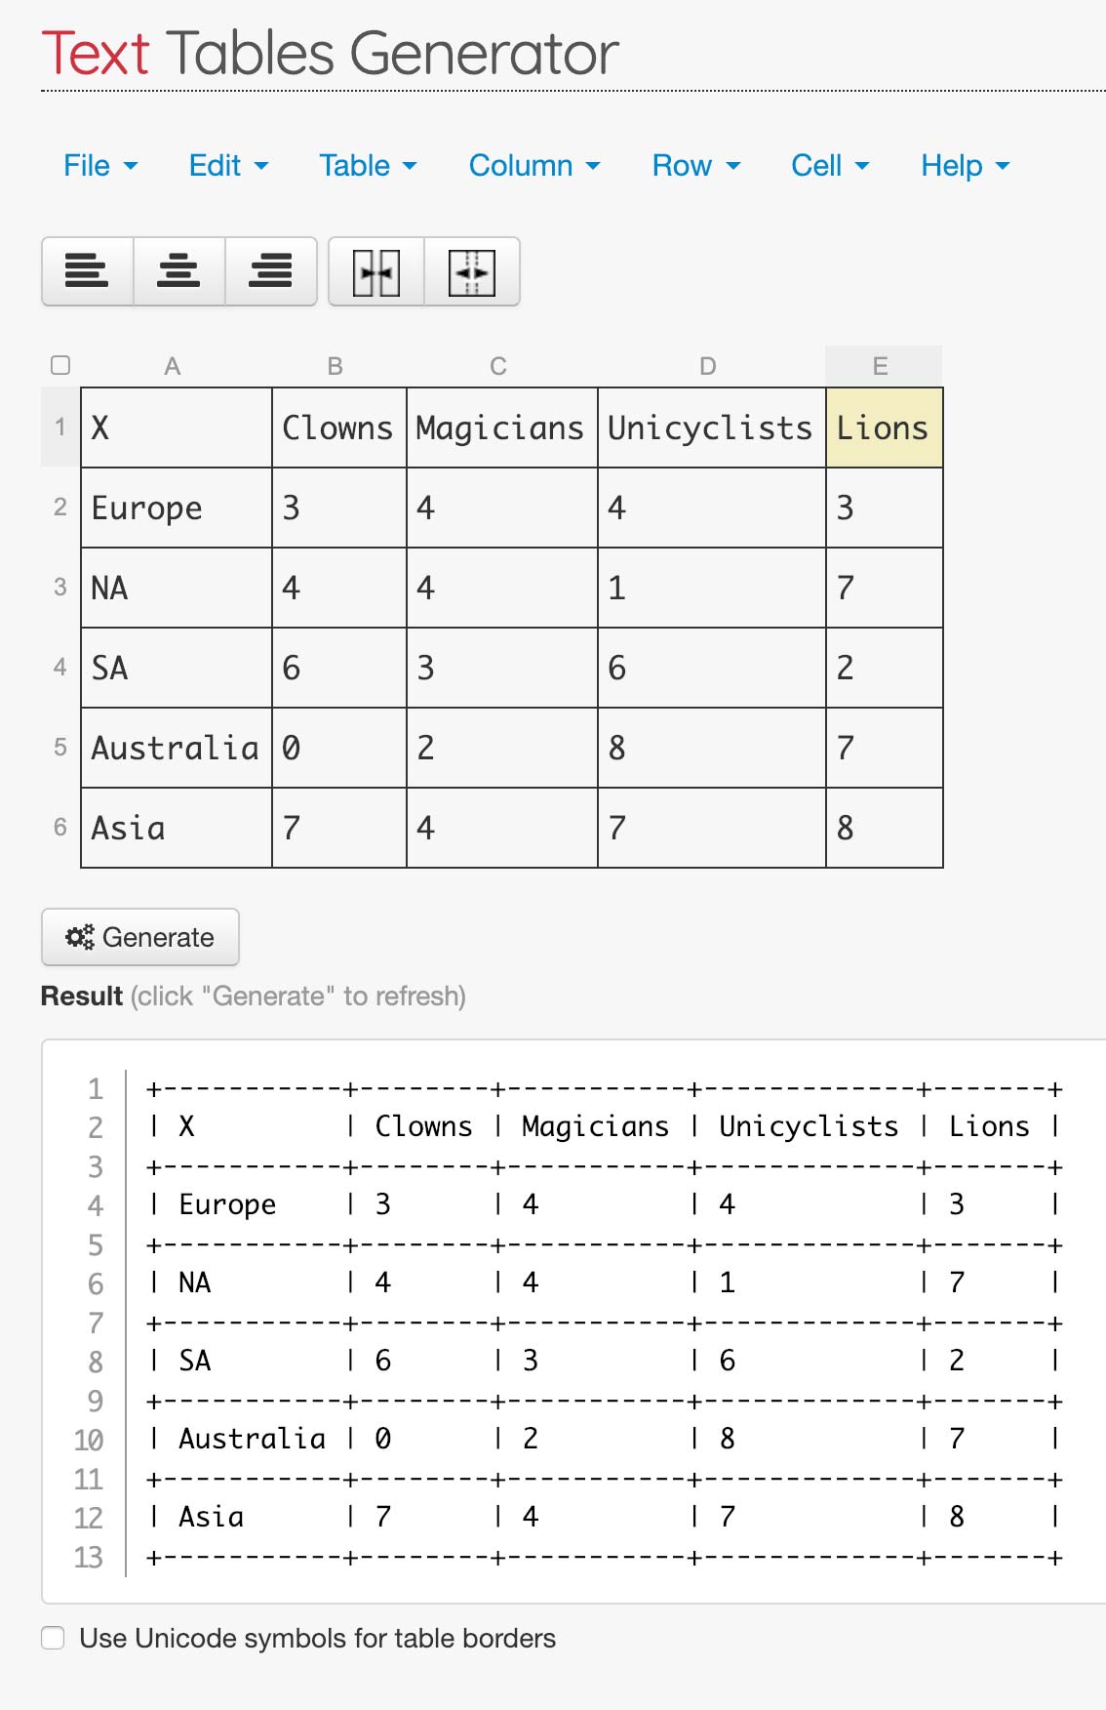Open the Row dropdown menu
Image resolution: width=1106 pixels, height=1710 pixels.
coord(692,166)
